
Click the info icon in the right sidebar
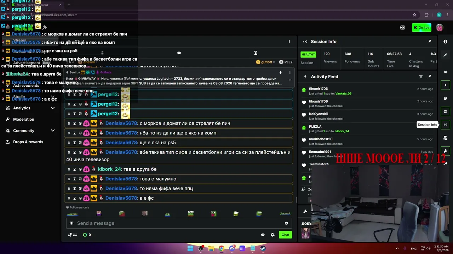445,42
